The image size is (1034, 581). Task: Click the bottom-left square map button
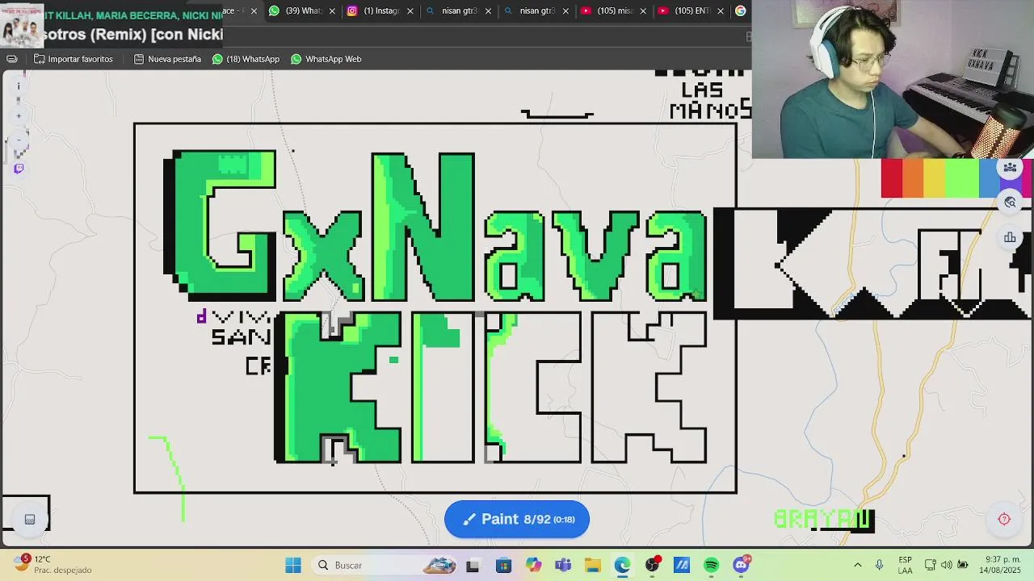pyautogui.click(x=30, y=519)
